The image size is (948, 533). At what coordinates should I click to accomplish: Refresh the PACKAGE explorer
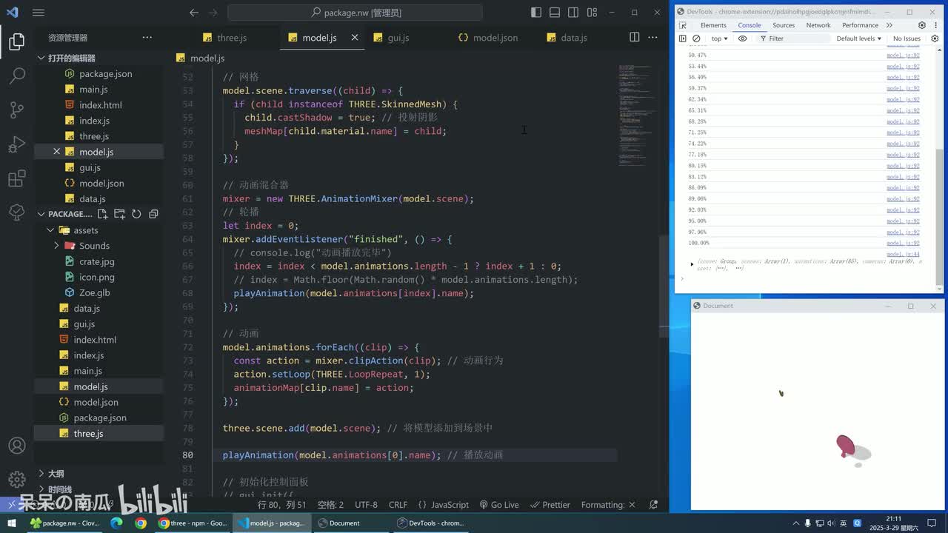tap(136, 214)
